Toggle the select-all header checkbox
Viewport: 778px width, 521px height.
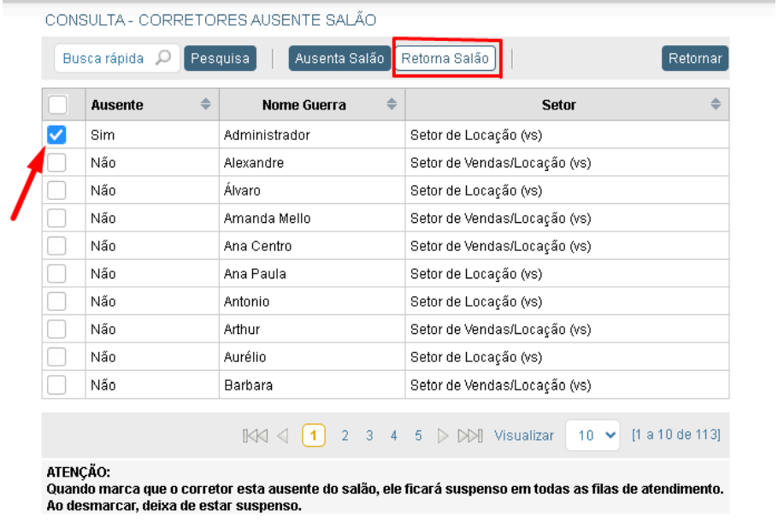[56, 105]
